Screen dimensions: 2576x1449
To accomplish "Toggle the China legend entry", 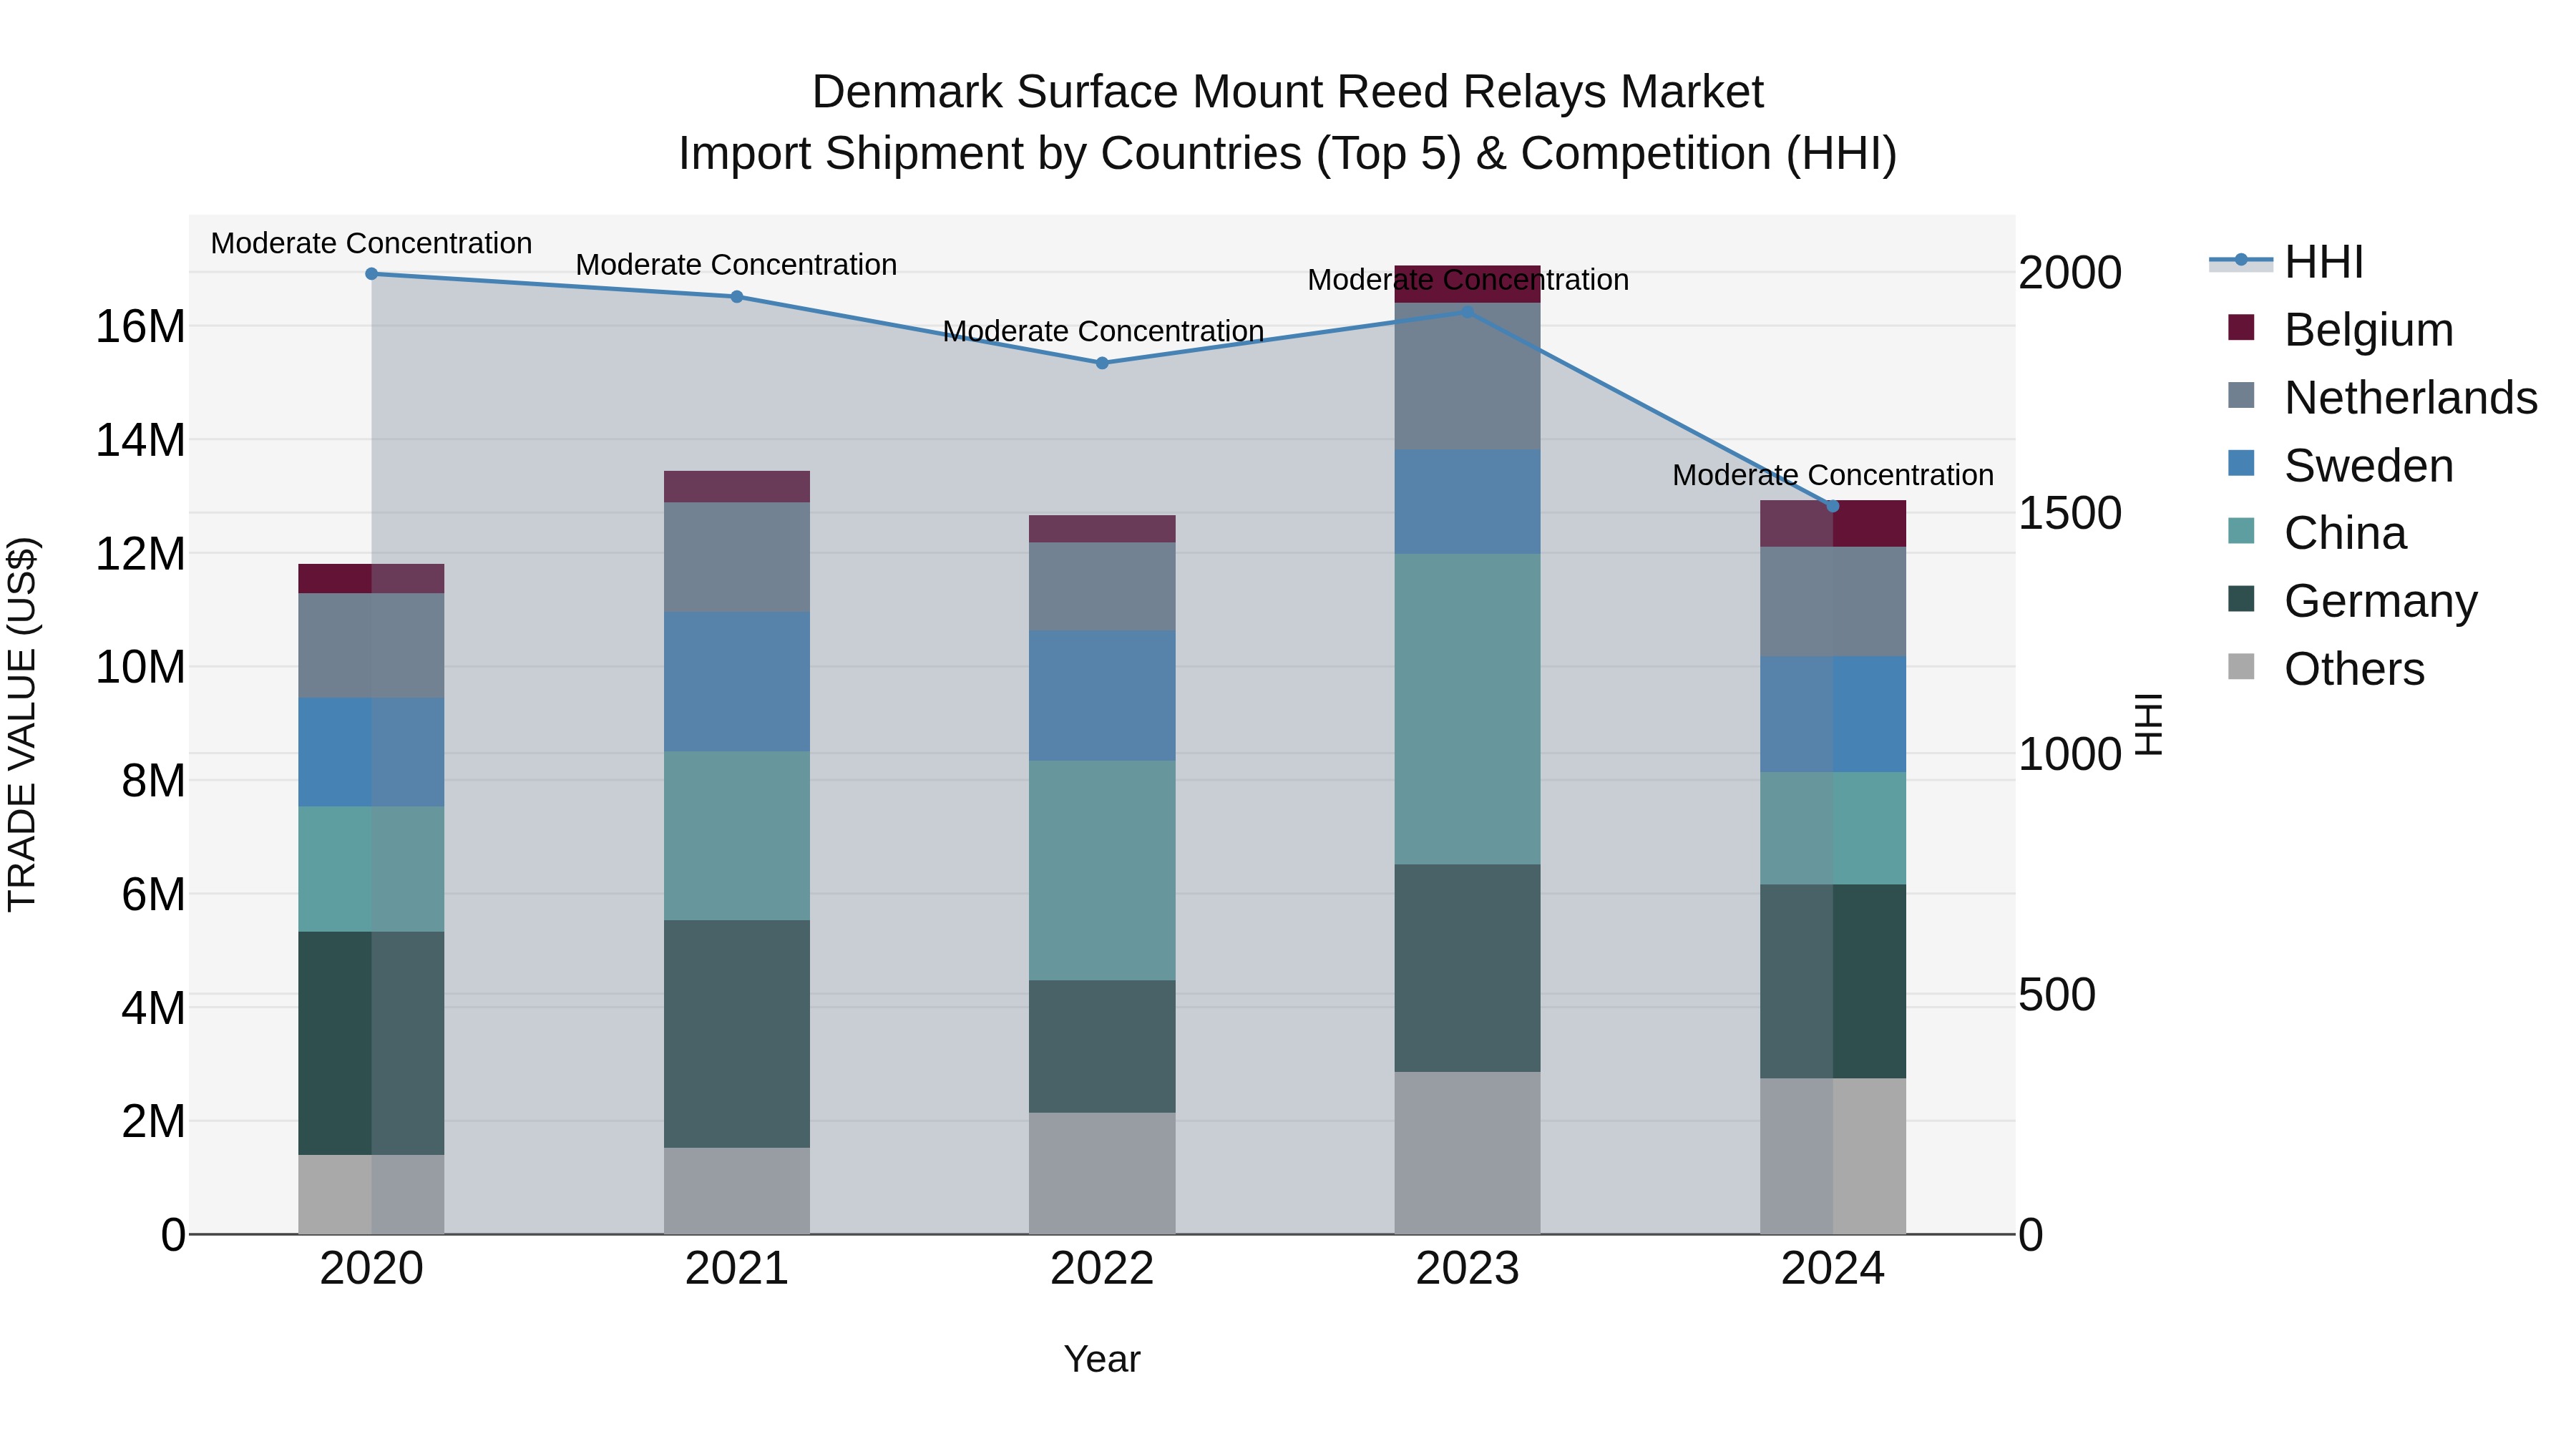I will coord(2316,533).
